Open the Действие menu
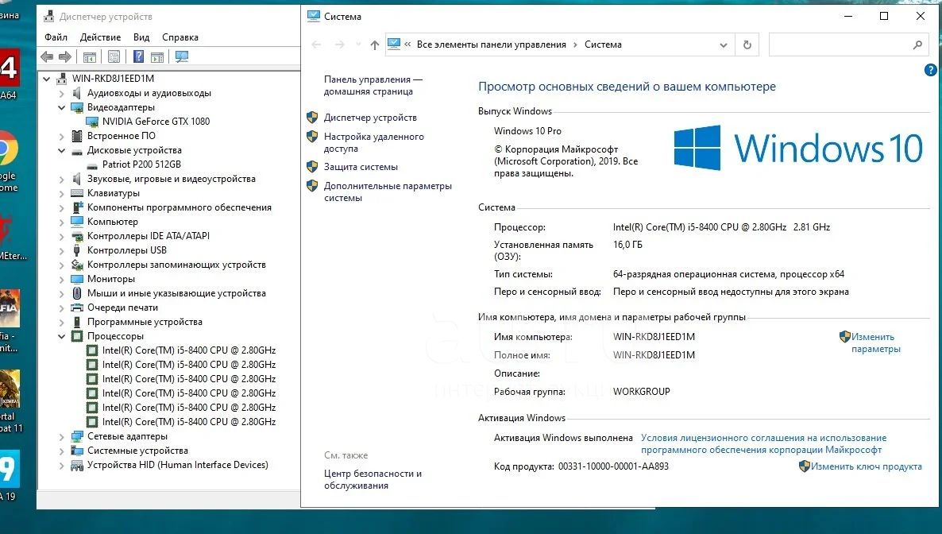The width and height of the screenshot is (942, 534). tap(100, 37)
